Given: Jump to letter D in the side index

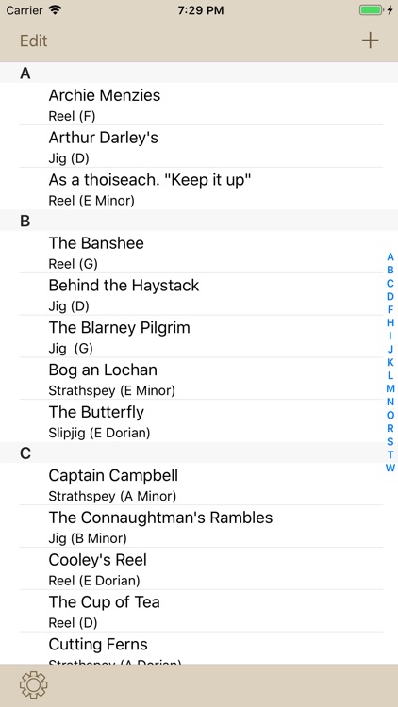Looking at the screenshot, I should (390, 296).
